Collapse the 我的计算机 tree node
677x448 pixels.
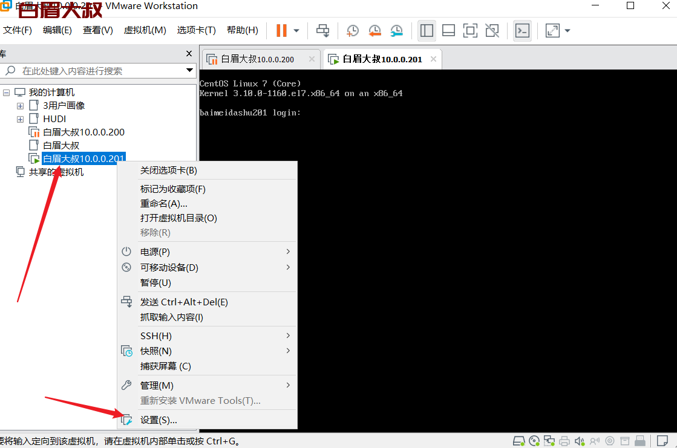[6, 93]
